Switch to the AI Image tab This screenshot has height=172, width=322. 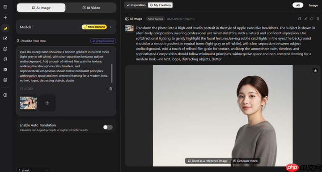coord(41,8)
